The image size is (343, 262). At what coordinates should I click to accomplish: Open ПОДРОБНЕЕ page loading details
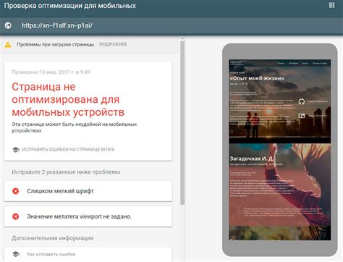[113, 44]
